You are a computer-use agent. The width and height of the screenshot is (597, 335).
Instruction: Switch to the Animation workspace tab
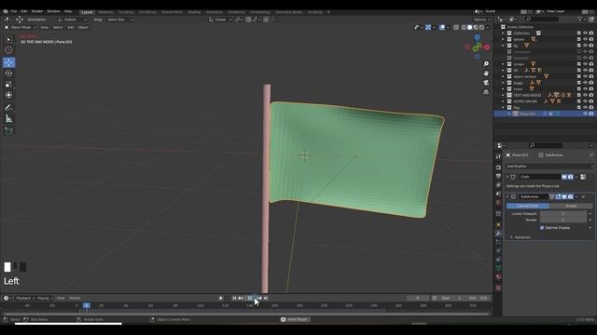(215, 12)
